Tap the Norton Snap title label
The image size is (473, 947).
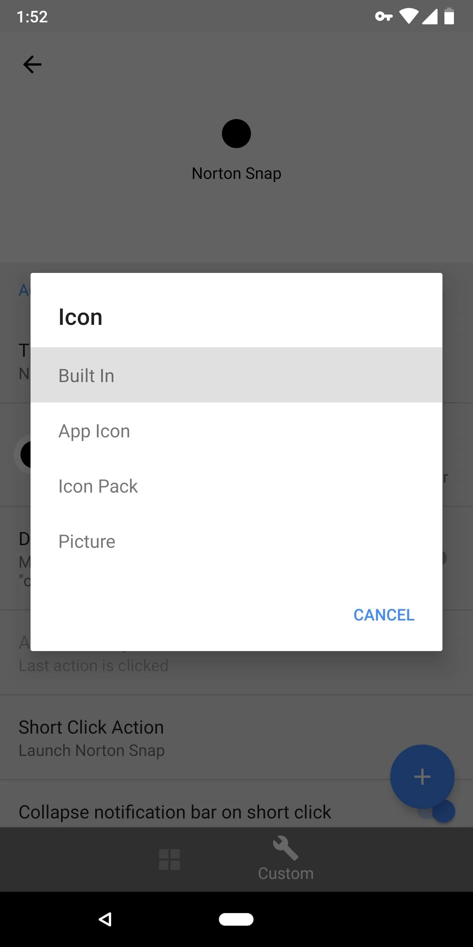coord(236,173)
